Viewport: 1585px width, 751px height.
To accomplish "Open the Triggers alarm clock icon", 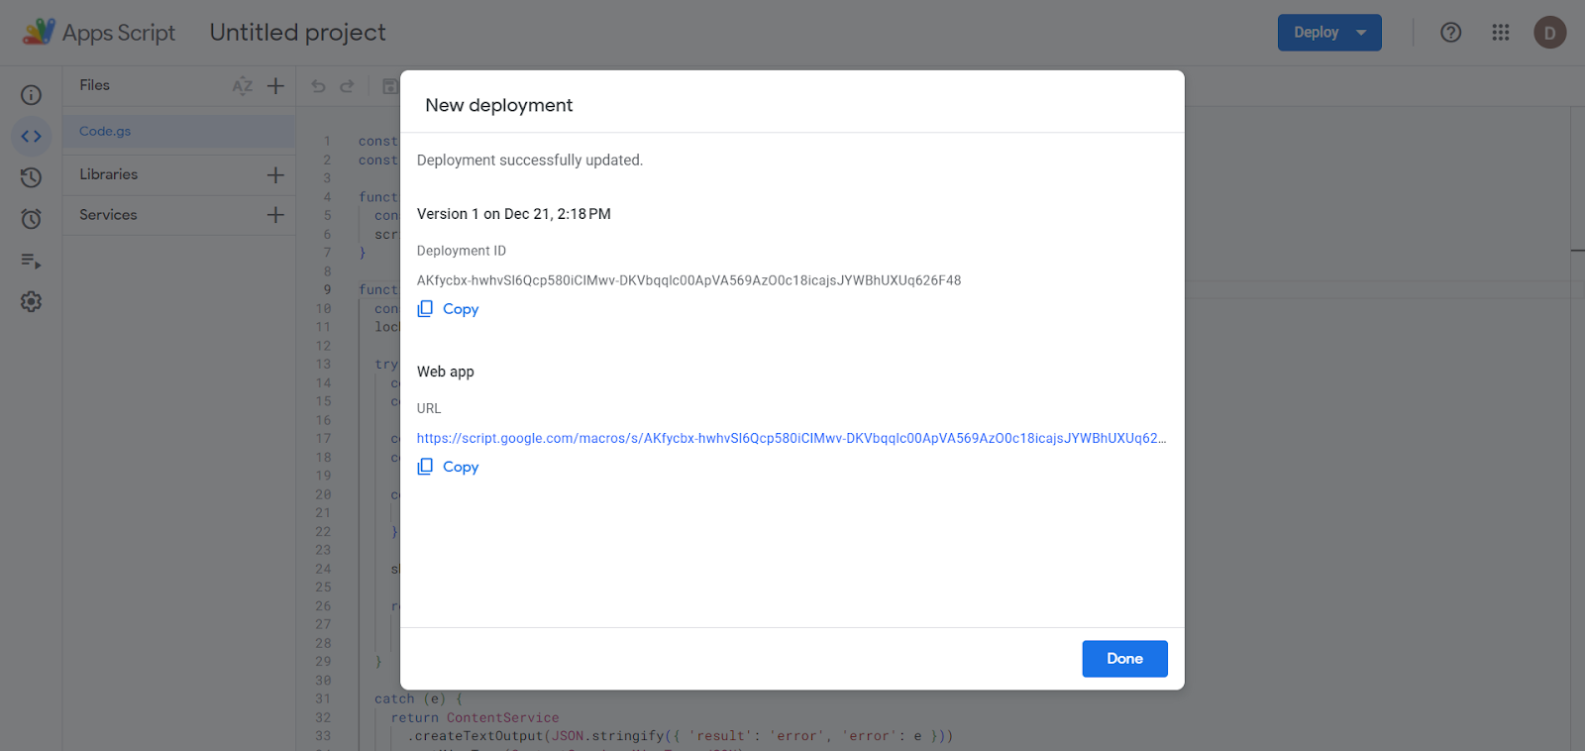I will click(x=32, y=219).
